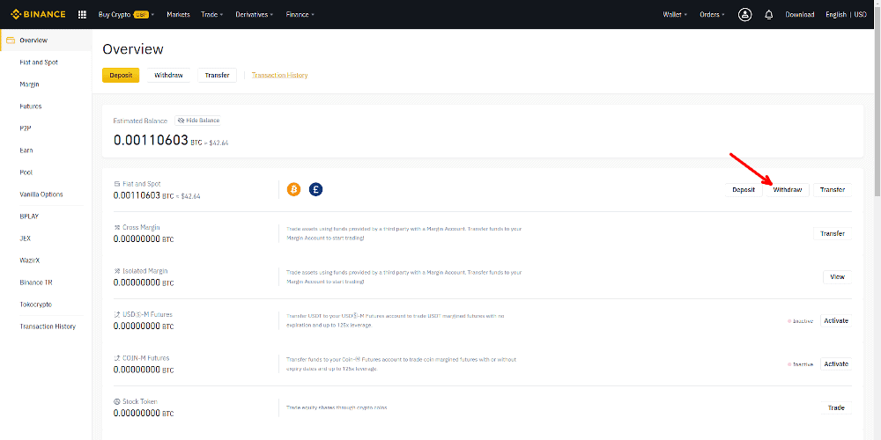Expand the Wallet dropdown
The height and width of the screenshot is (440, 881).
tap(675, 15)
